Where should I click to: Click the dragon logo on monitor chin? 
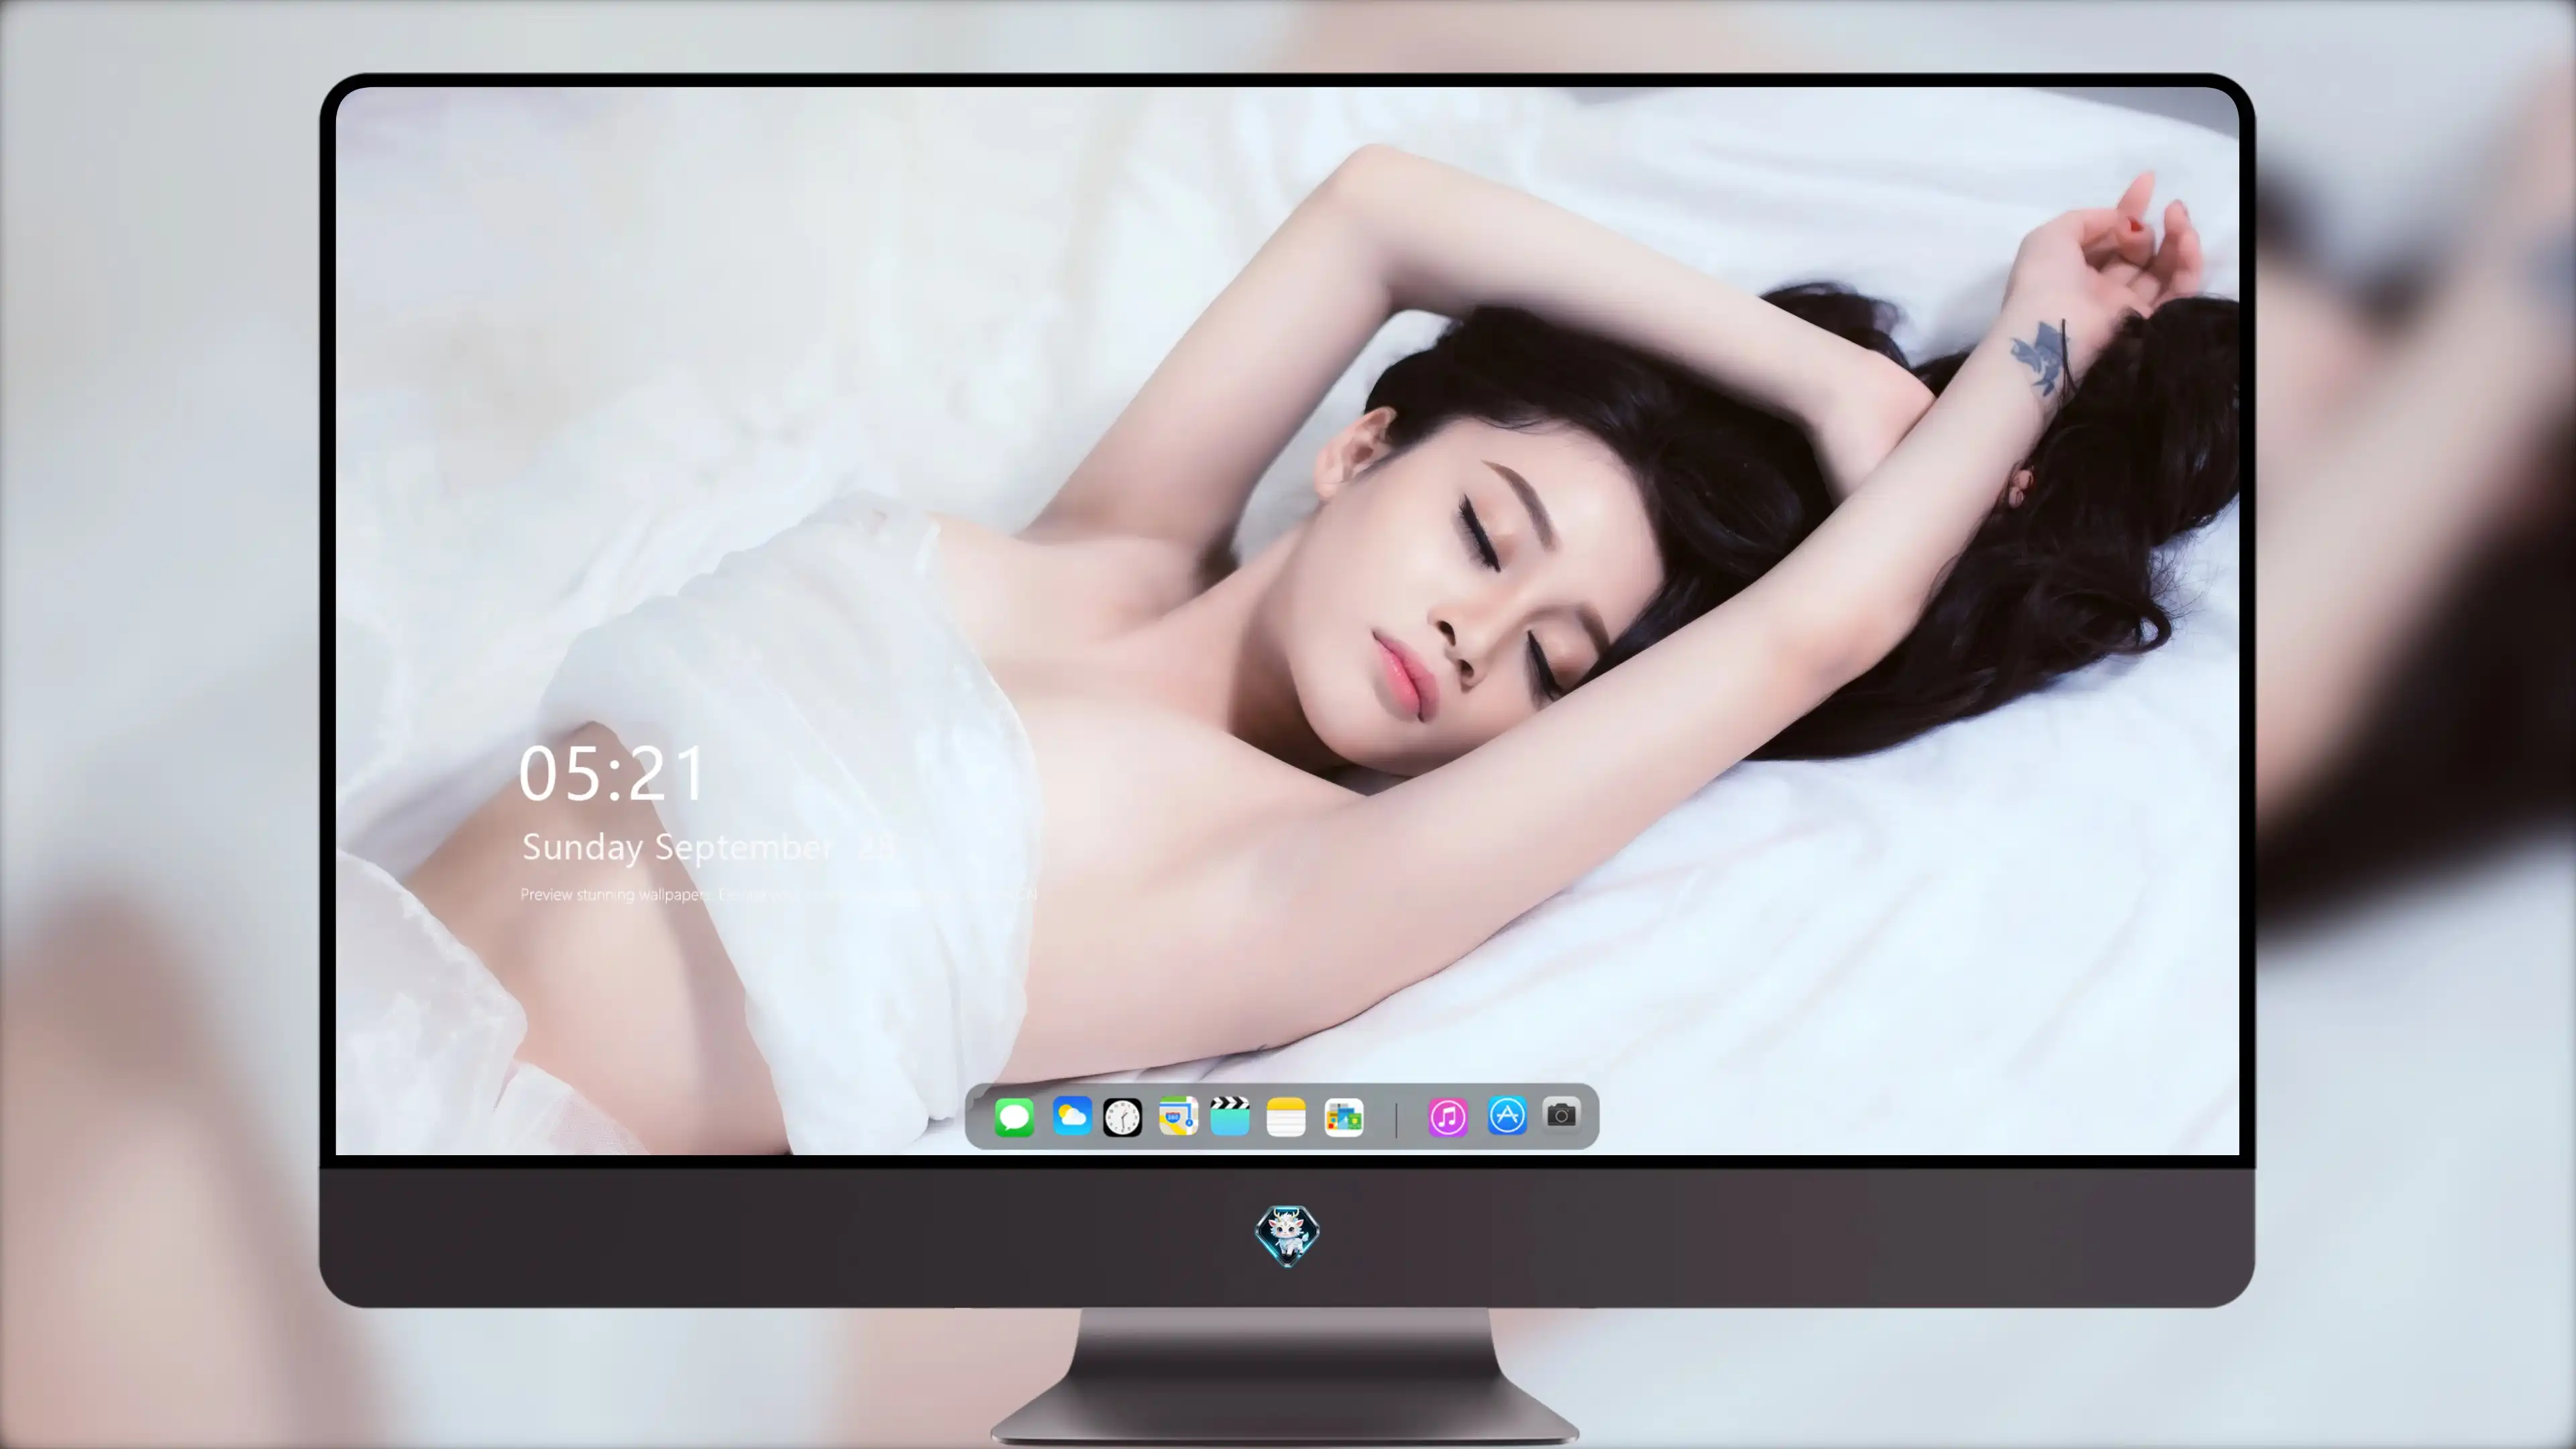[x=1287, y=1236]
